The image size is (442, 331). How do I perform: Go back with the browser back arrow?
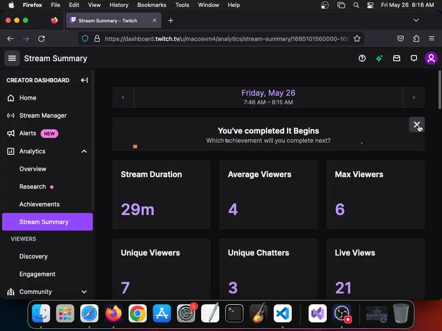(x=10, y=38)
